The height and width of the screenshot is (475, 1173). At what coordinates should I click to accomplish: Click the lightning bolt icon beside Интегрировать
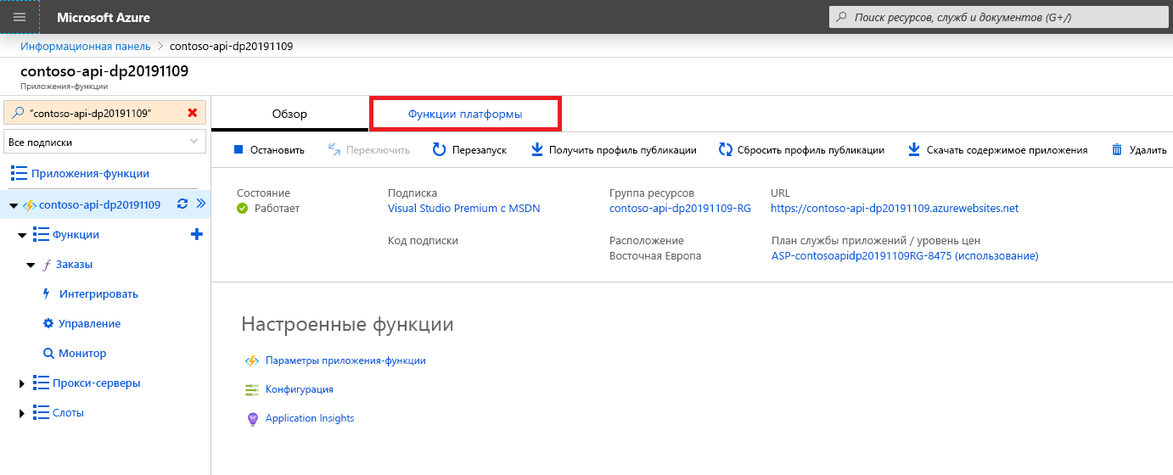point(47,293)
